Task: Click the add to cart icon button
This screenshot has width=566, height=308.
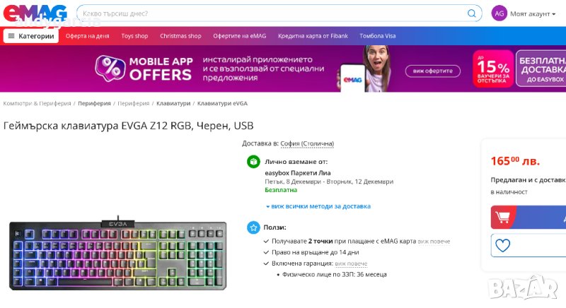Action: coord(504,218)
